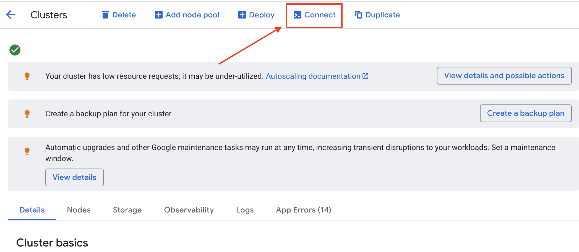Click View details and possible actions
This screenshot has height=252, width=579.
click(504, 76)
